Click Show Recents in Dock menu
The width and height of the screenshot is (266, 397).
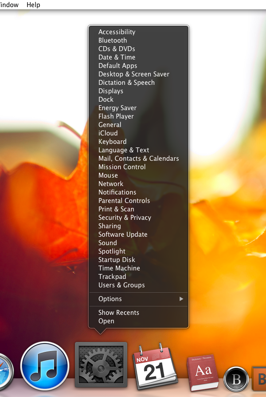tap(118, 313)
